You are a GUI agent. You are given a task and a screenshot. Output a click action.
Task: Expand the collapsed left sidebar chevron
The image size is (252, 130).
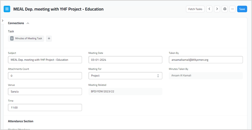(x=3, y=21)
